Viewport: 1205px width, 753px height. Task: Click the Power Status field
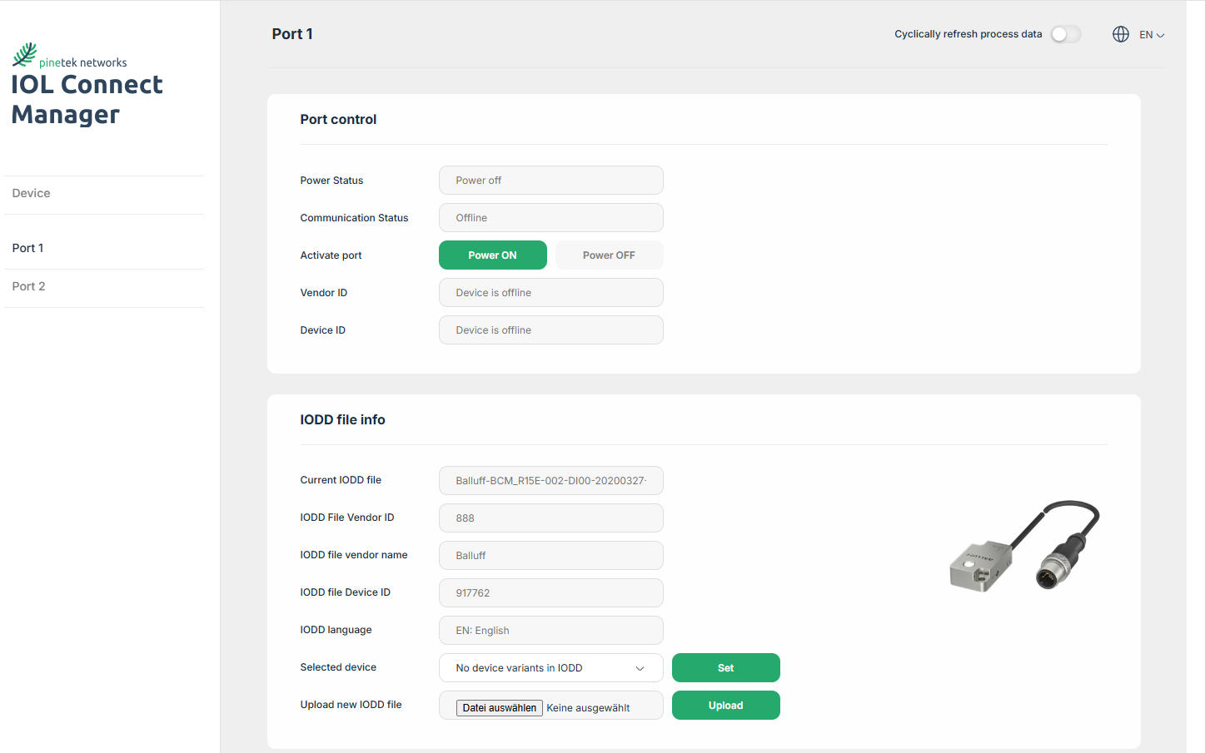tap(550, 181)
